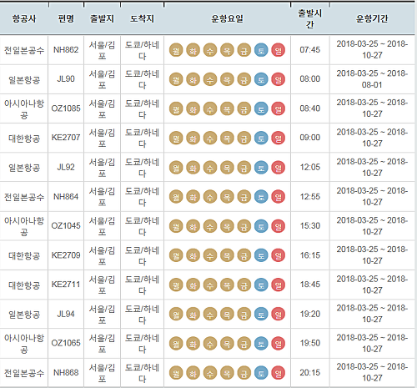Click the Thursday badge in the KE2711 row
Viewport: 417px width, 388px height.
(227, 285)
